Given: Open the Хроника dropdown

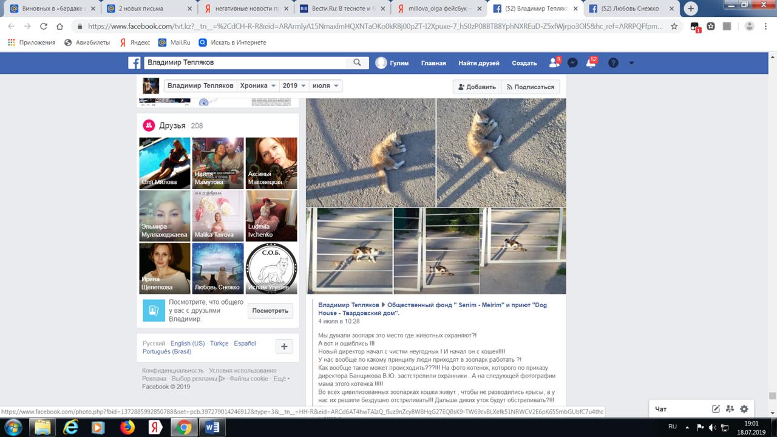Looking at the screenshot, I should pyautogui.click(x=258, y=86).
